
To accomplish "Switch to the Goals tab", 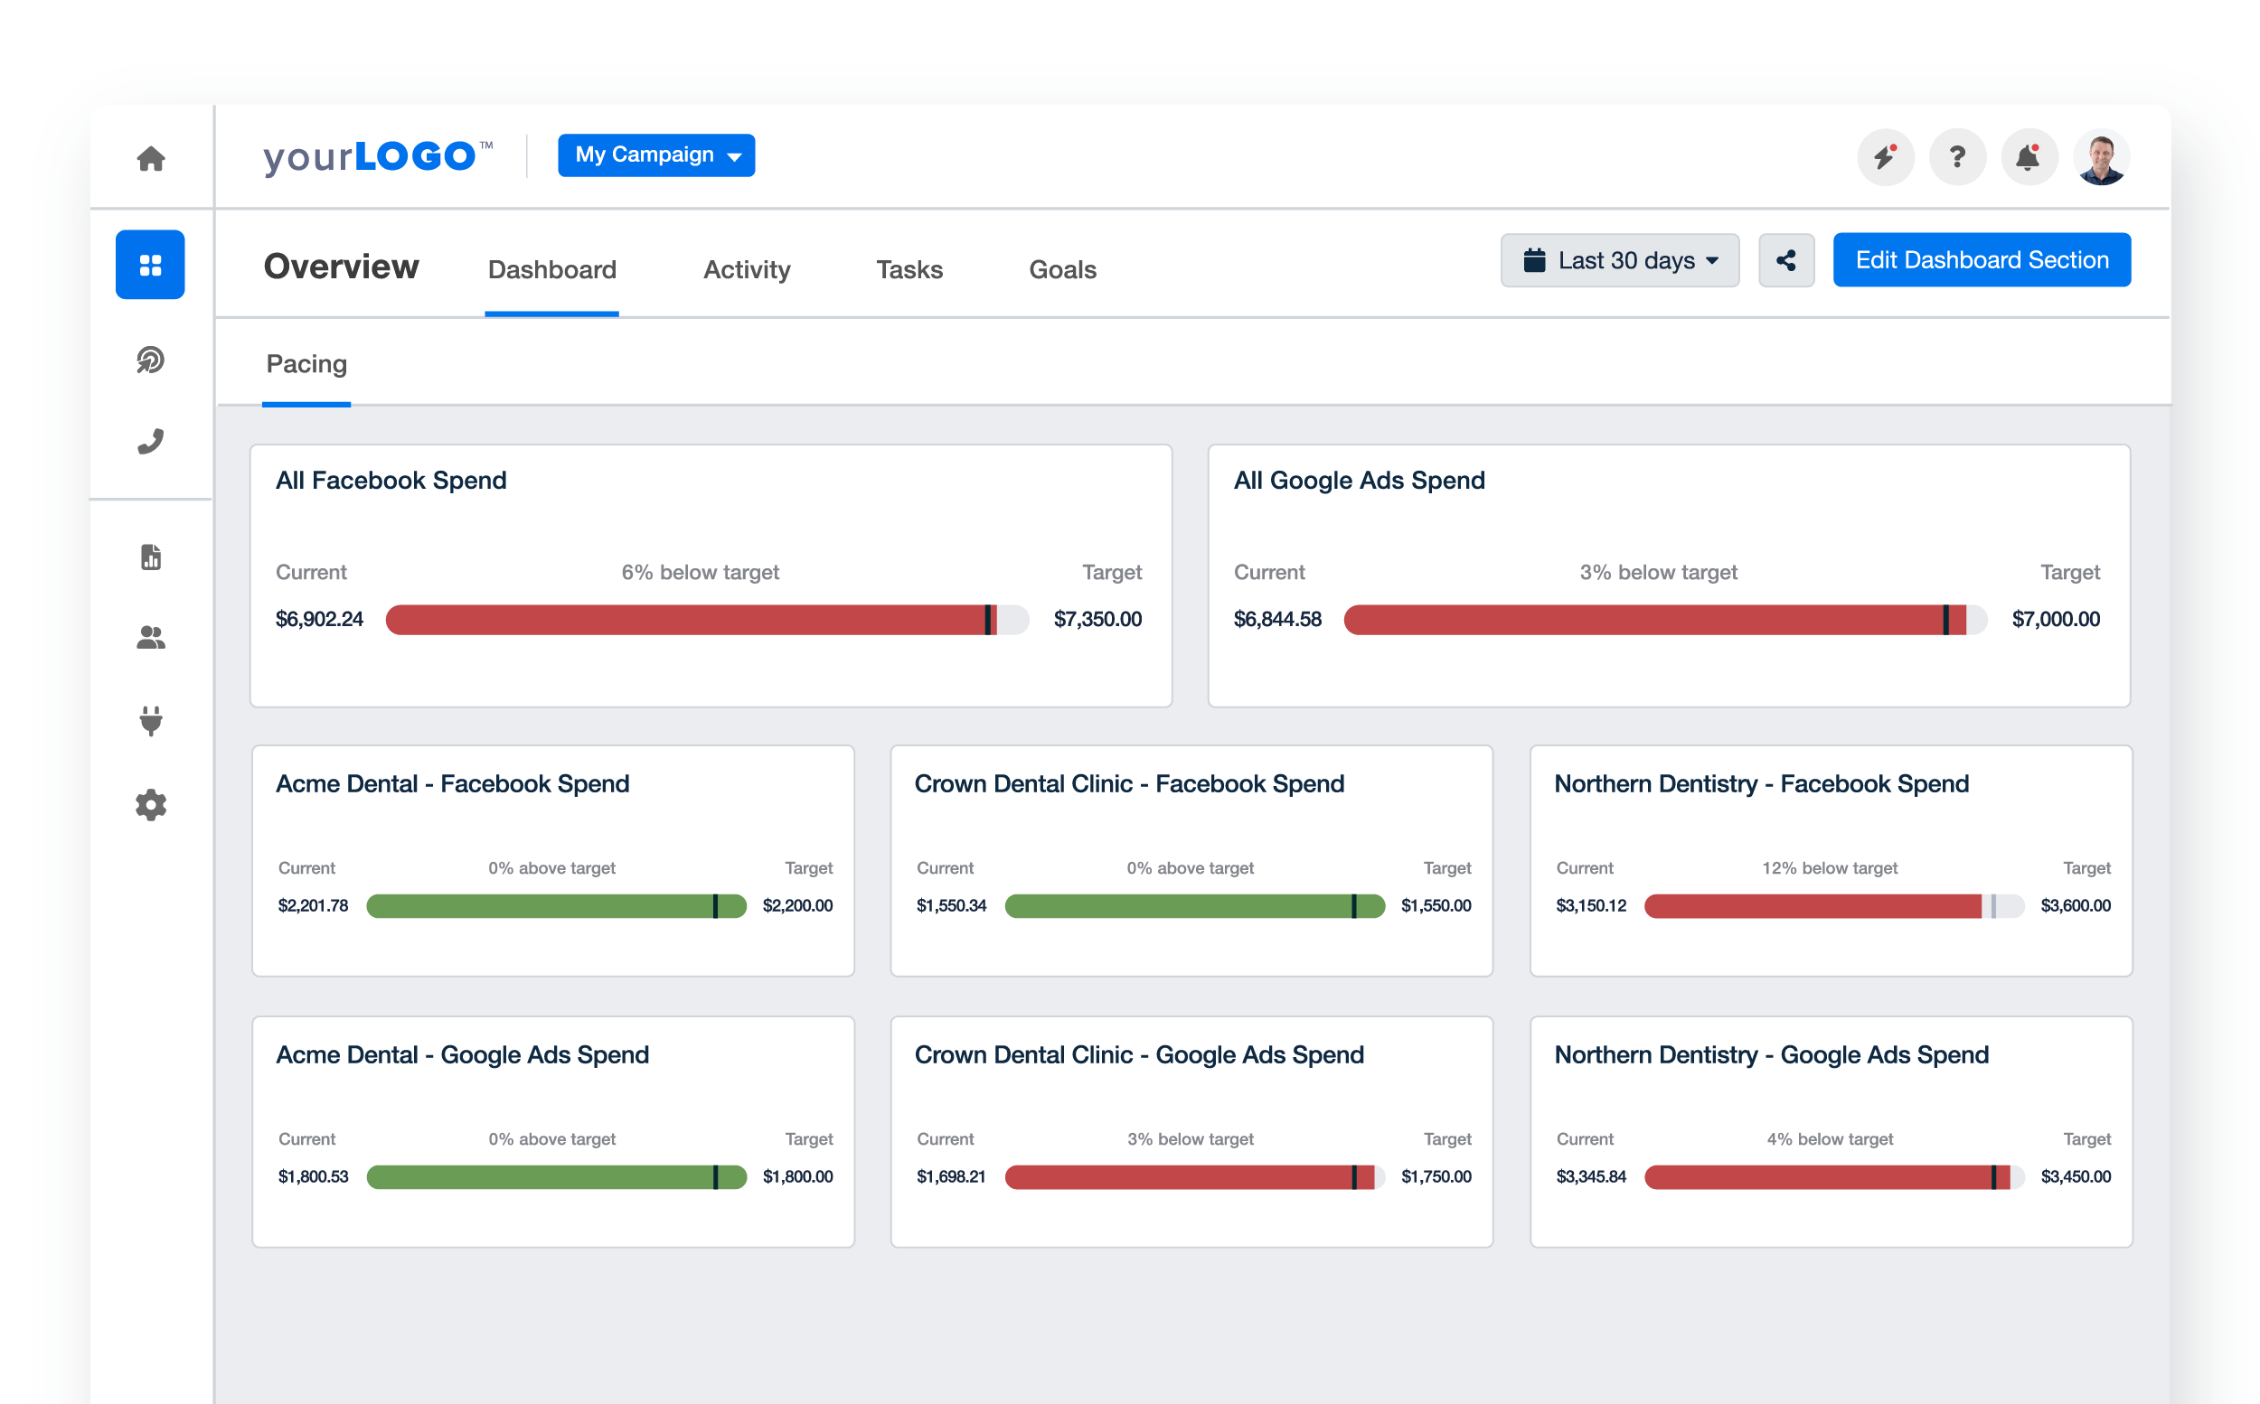I will pyautogui.click(x=1061, y=268).
